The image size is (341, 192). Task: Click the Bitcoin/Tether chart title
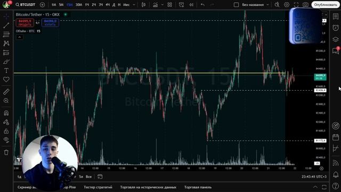[38, 14]
